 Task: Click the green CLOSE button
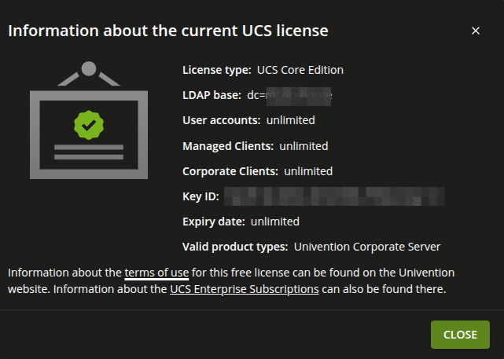point(460,335)
